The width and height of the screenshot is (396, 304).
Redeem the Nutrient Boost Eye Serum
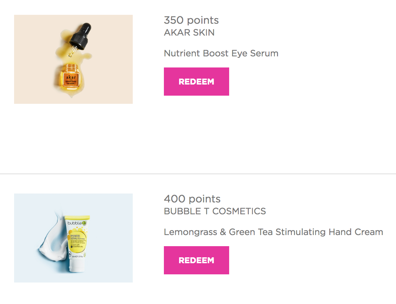click(x=196, y=82)
